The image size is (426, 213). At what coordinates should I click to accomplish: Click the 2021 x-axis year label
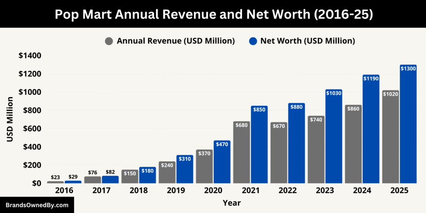pyautogui.click(x=250, y=191)
